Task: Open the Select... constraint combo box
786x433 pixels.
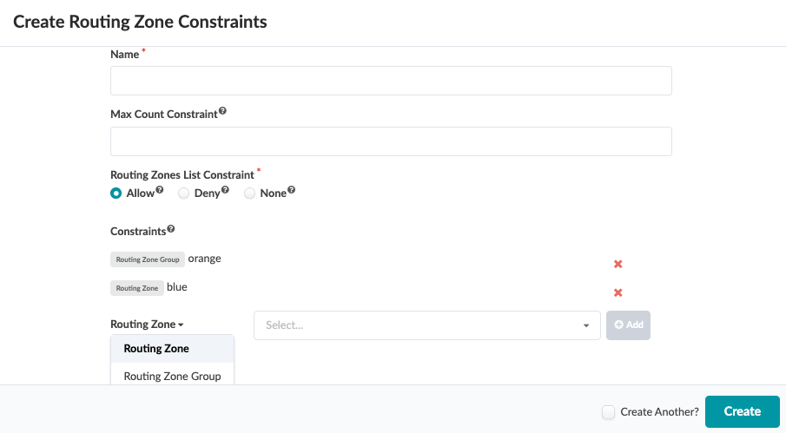Action: coord(417,325)
